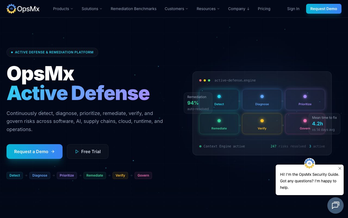348x218 pixels.
Task: Expand the Solutions dropdown chevron
Action: tap(101, 9)
